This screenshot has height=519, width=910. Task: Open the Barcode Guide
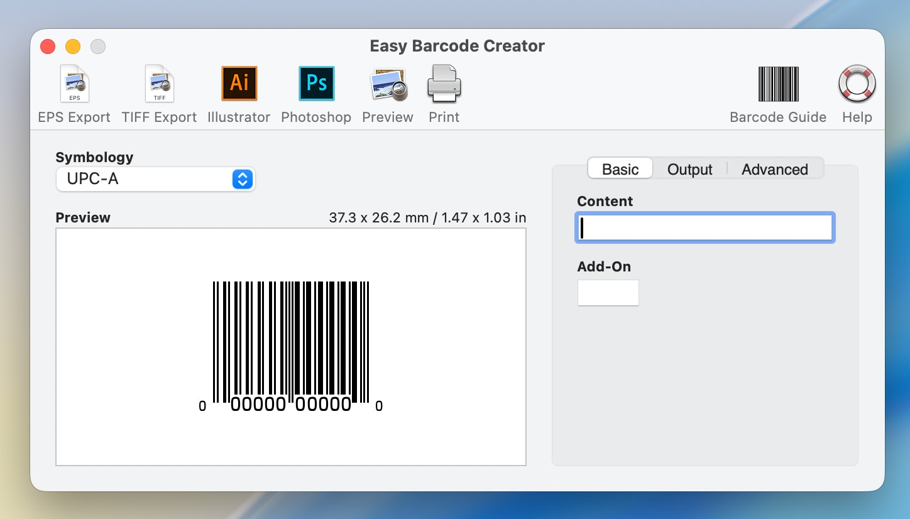[x=778, y=85]
